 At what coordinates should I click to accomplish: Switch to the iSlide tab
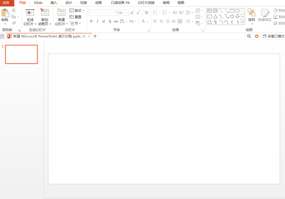coord(38,3)
